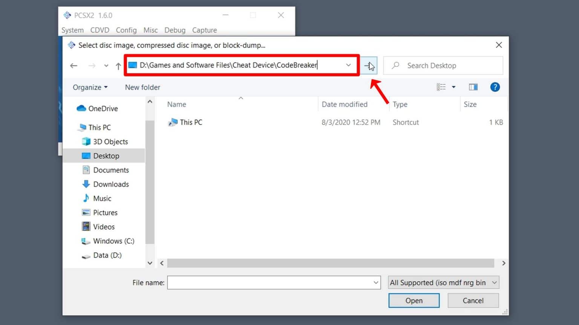Open 3D Objects folder in sidebar
This screenshot has width=579, height=325.
[x=105, y=142]
